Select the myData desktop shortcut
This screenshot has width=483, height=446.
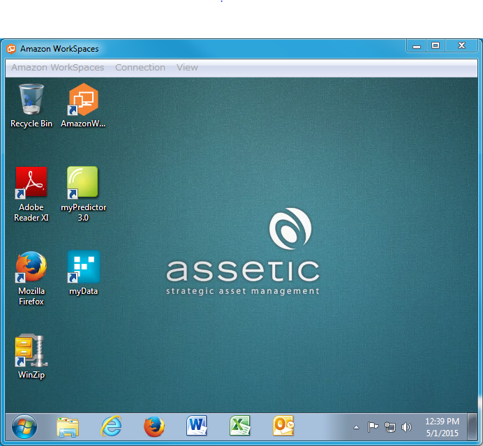pos(83,267)
